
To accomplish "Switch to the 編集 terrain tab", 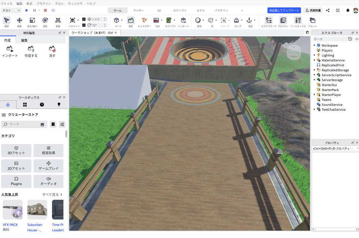I will tap(24, 40).
